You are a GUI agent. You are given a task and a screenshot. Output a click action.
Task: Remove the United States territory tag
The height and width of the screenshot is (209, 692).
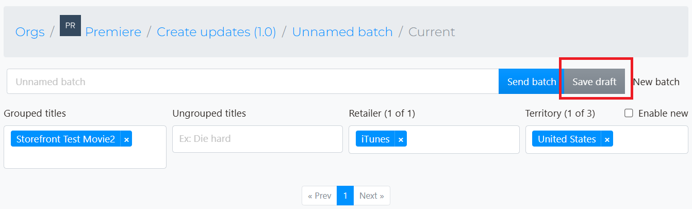(x=607, y=139)
